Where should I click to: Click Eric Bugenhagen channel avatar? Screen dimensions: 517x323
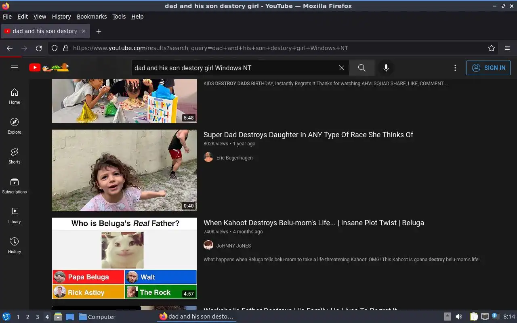point(208,157)
